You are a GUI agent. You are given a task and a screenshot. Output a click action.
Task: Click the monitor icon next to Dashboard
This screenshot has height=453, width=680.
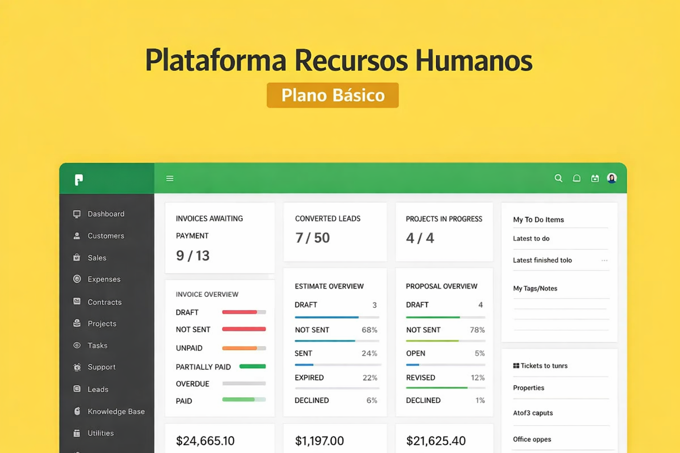point(77,214)
